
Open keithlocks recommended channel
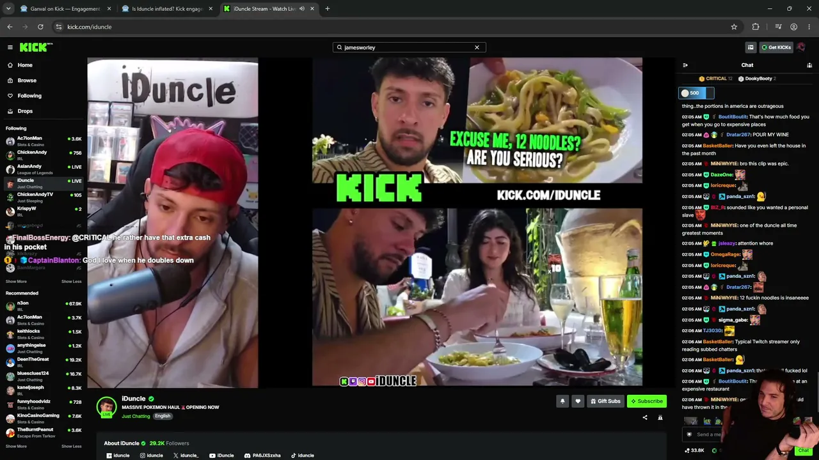(x=44, y=333)
